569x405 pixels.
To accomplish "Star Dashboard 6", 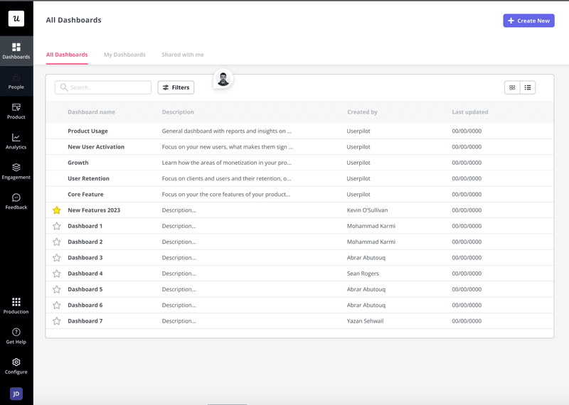I will [x=57, y=306].
